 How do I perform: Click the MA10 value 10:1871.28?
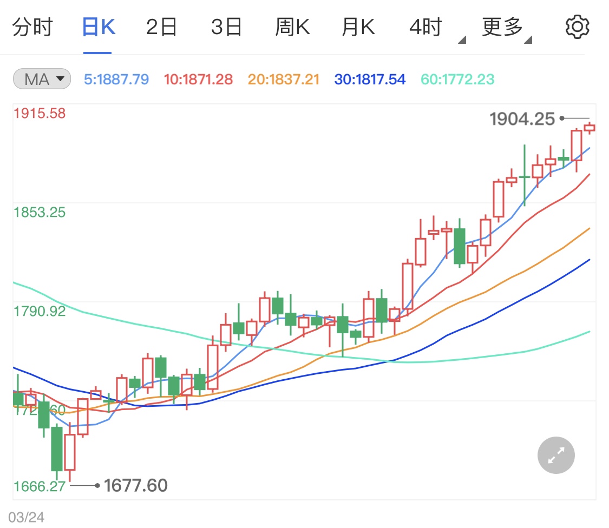tap(198, 80)
